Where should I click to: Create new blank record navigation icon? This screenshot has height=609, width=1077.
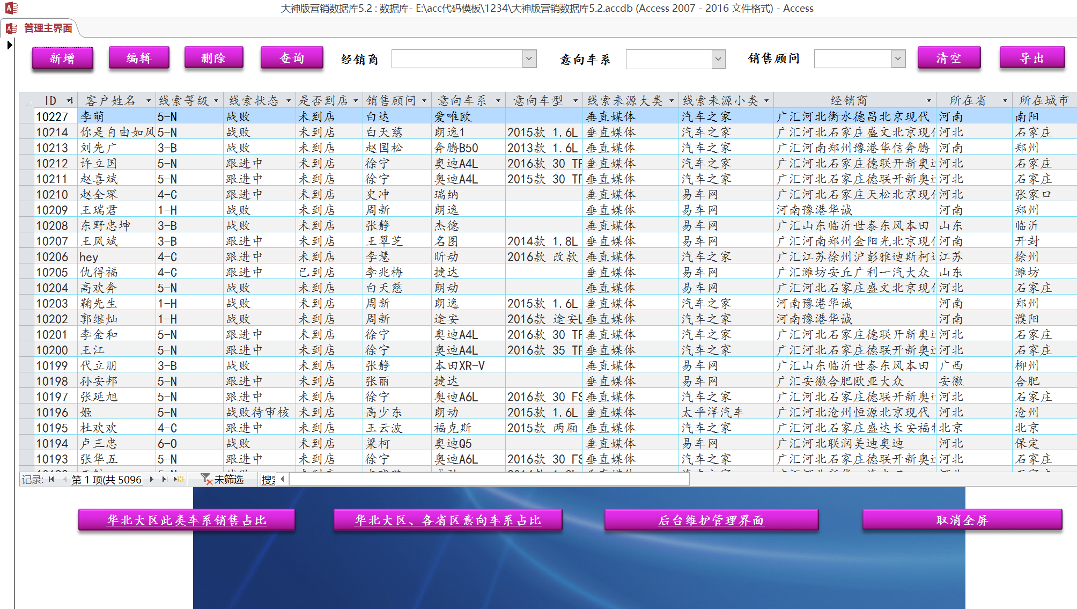tap(179, 479)
